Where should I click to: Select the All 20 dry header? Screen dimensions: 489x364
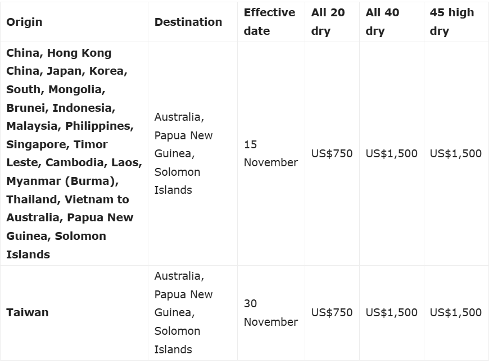[328, 21]
